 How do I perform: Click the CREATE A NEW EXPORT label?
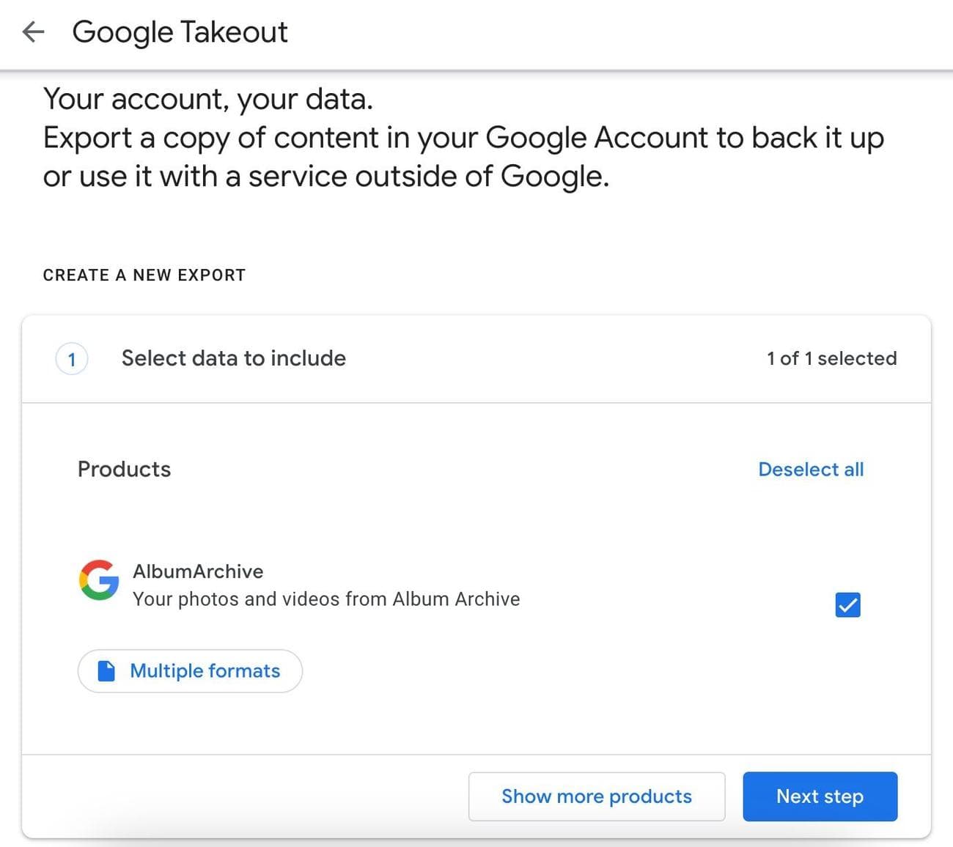[144, 275]
